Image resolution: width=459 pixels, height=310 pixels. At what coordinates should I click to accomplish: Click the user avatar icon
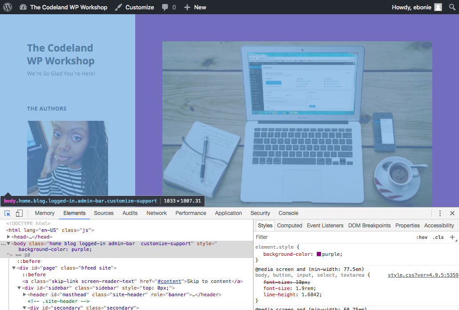(x=438, y=7)
